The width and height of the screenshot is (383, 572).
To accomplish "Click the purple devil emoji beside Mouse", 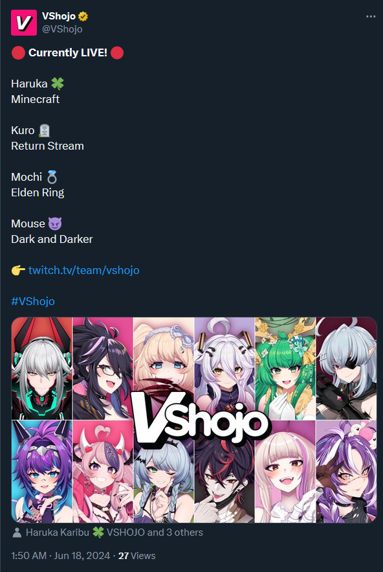I will click(55, 223).
